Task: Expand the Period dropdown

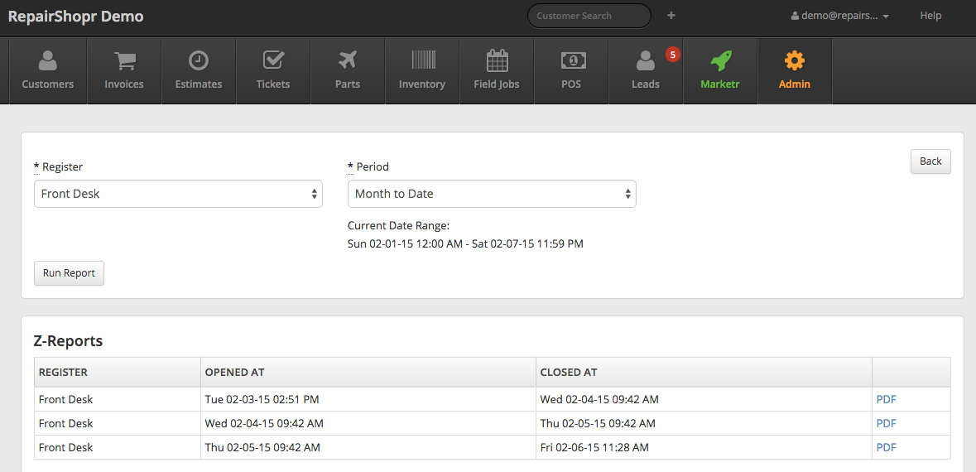Action: pyautogui.click(x=492, y=194)
